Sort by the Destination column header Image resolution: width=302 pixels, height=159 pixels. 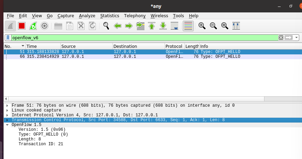(x=139, y=46)
